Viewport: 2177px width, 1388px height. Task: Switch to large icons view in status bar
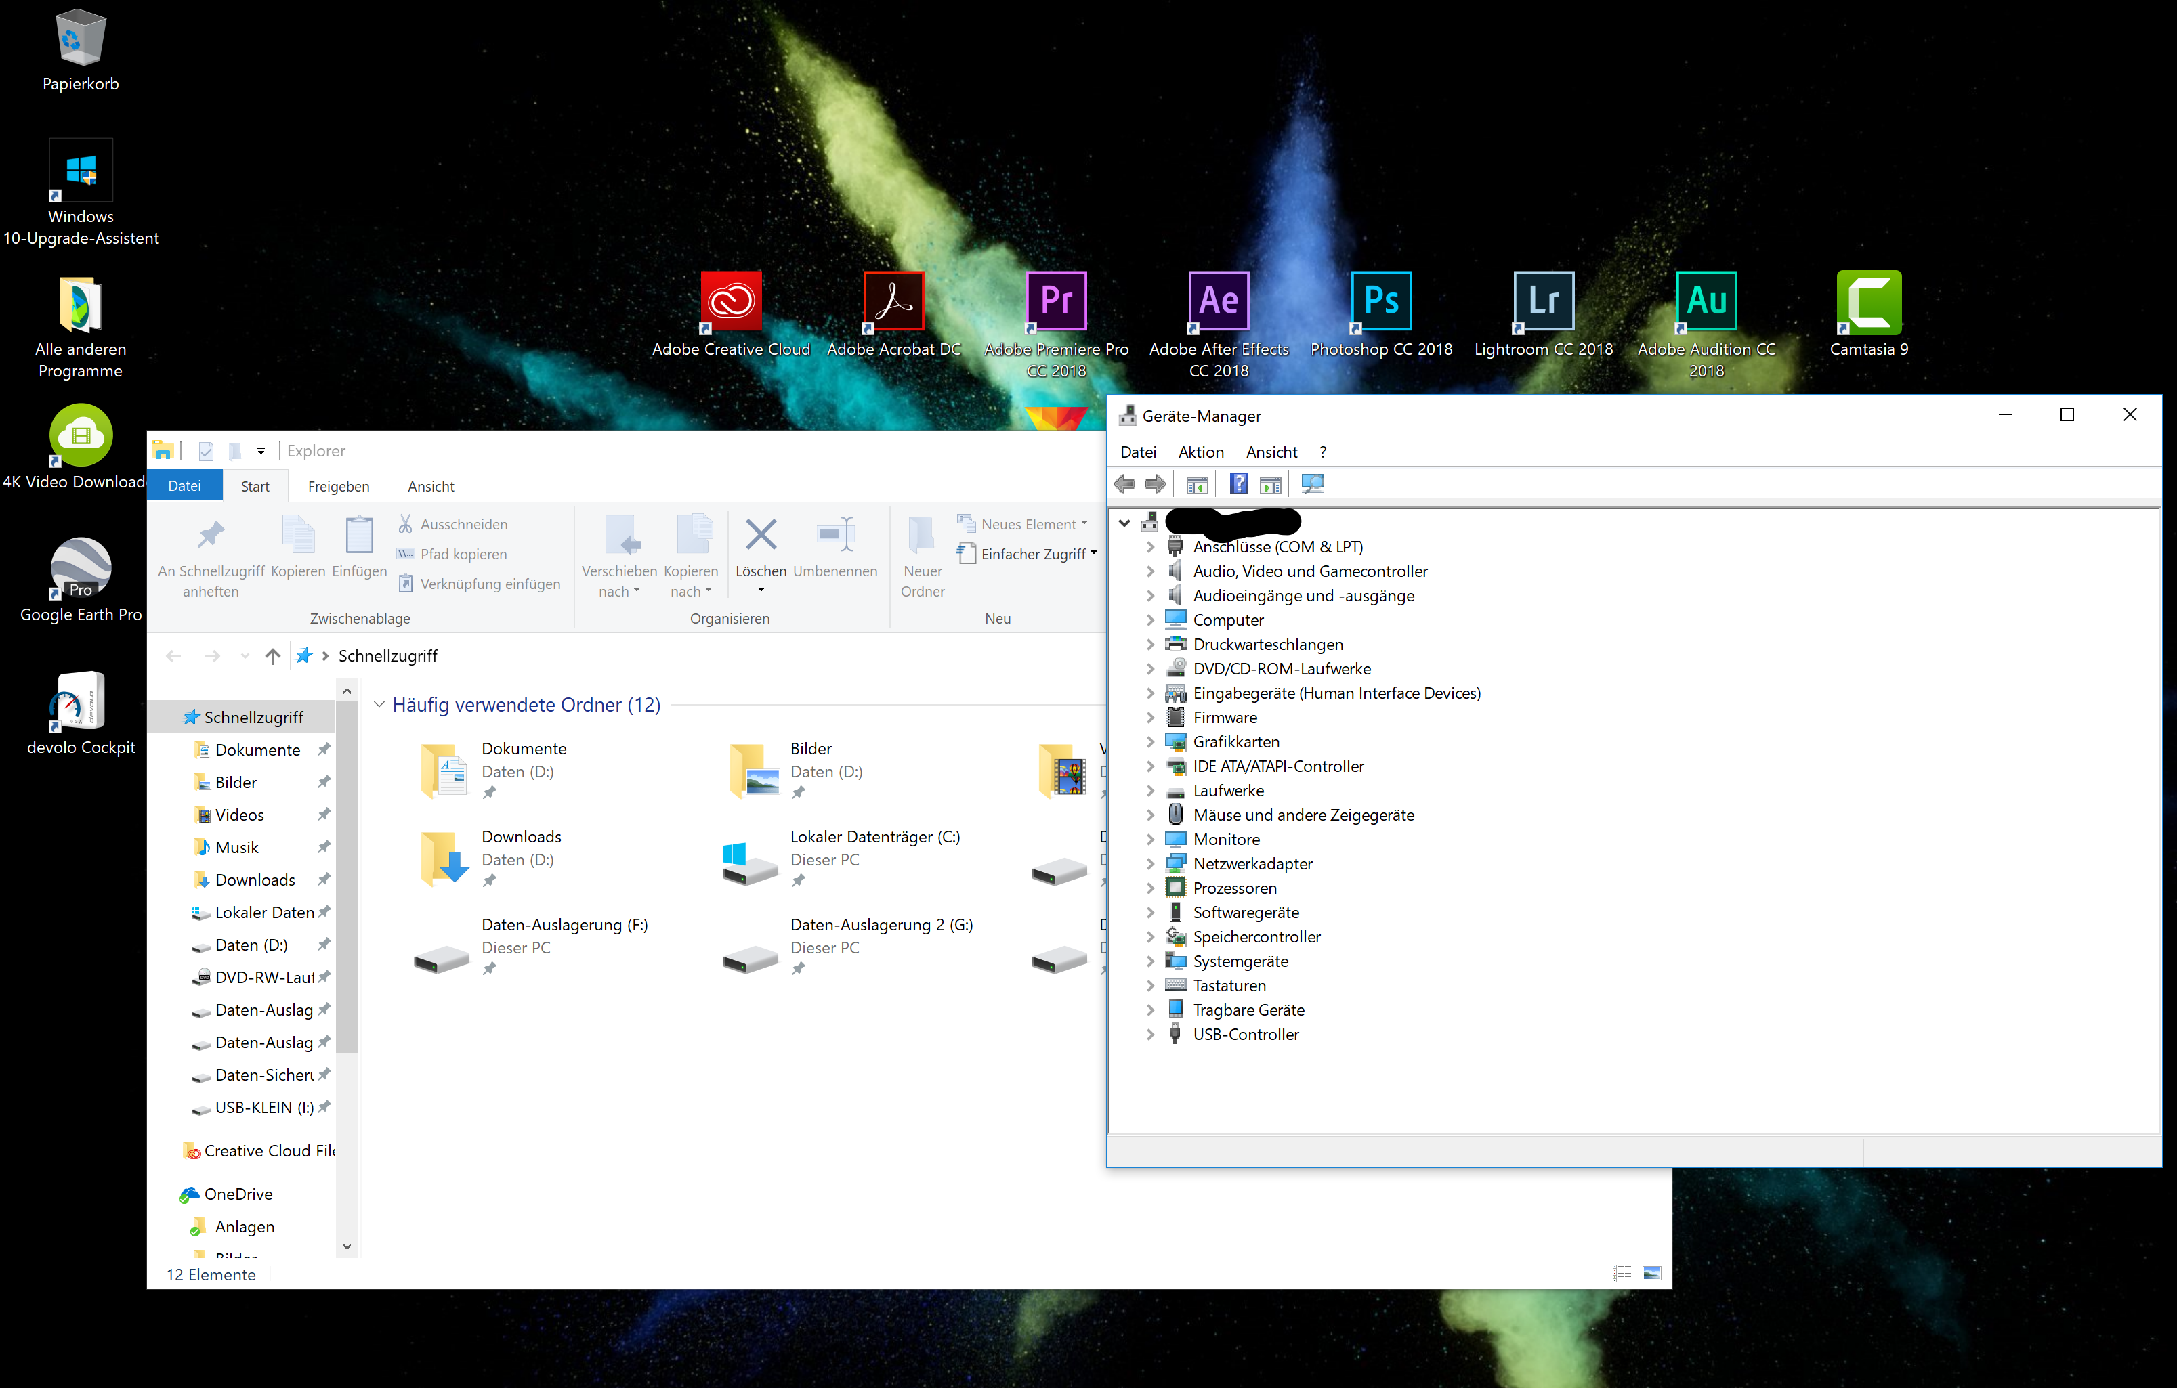[x=1652, y=1274]
